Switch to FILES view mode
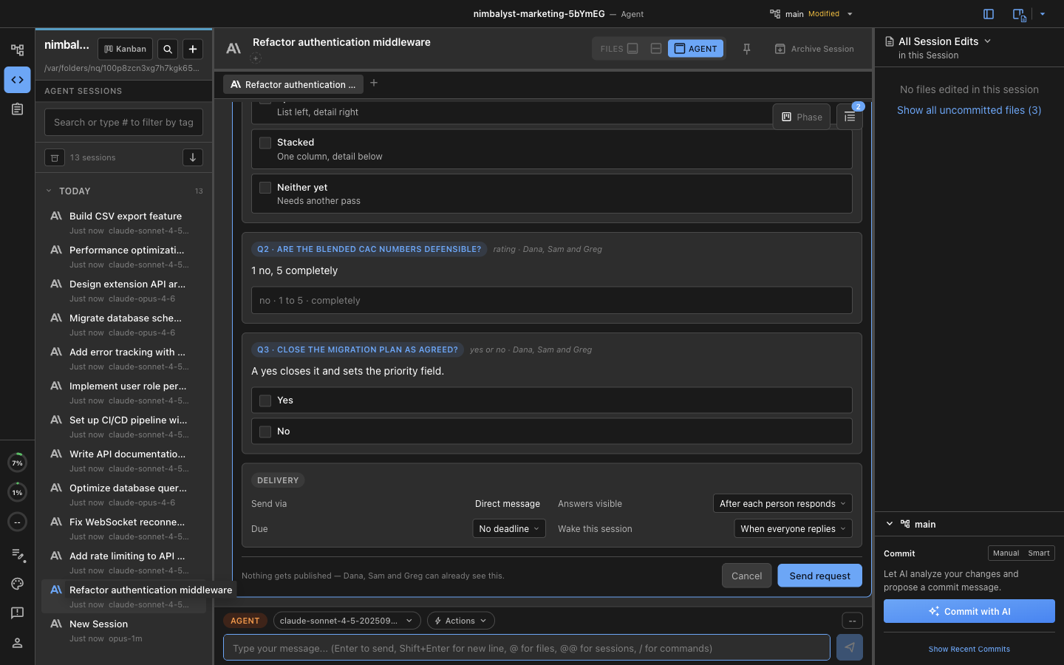The image size is (1064, 665). click(619, 49)
